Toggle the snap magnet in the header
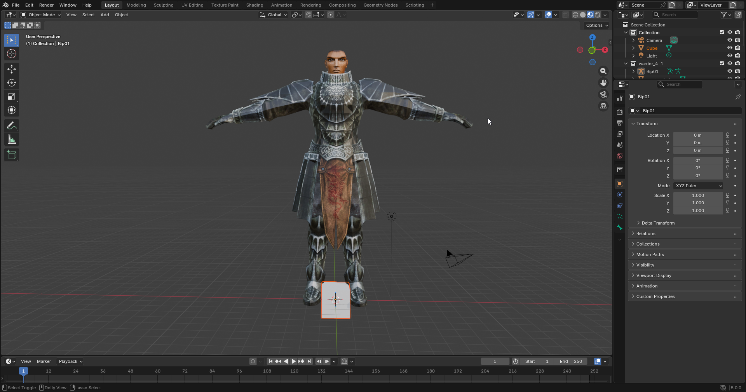This screenshot has height=392, width=746. click(309, 15)
